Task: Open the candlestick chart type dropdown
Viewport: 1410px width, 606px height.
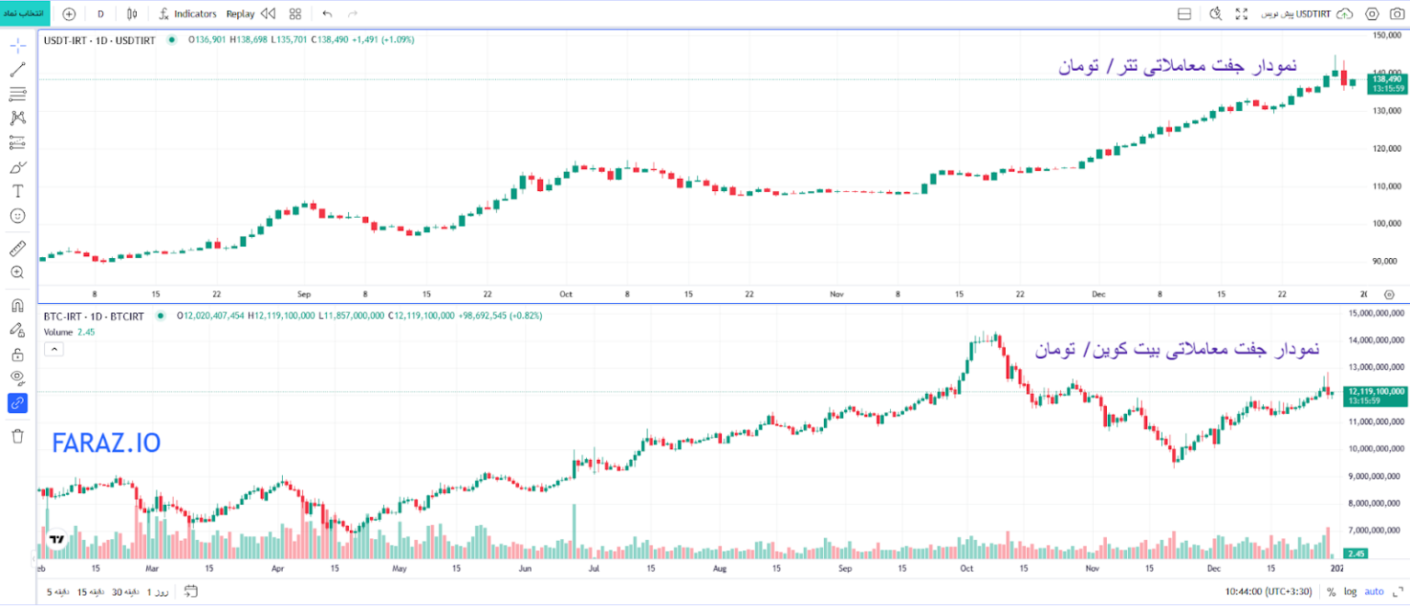Action: (132, 14)
